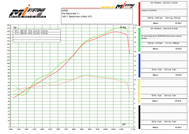
Task: Select the black run color bar
Action: click(x=139, y=117)
